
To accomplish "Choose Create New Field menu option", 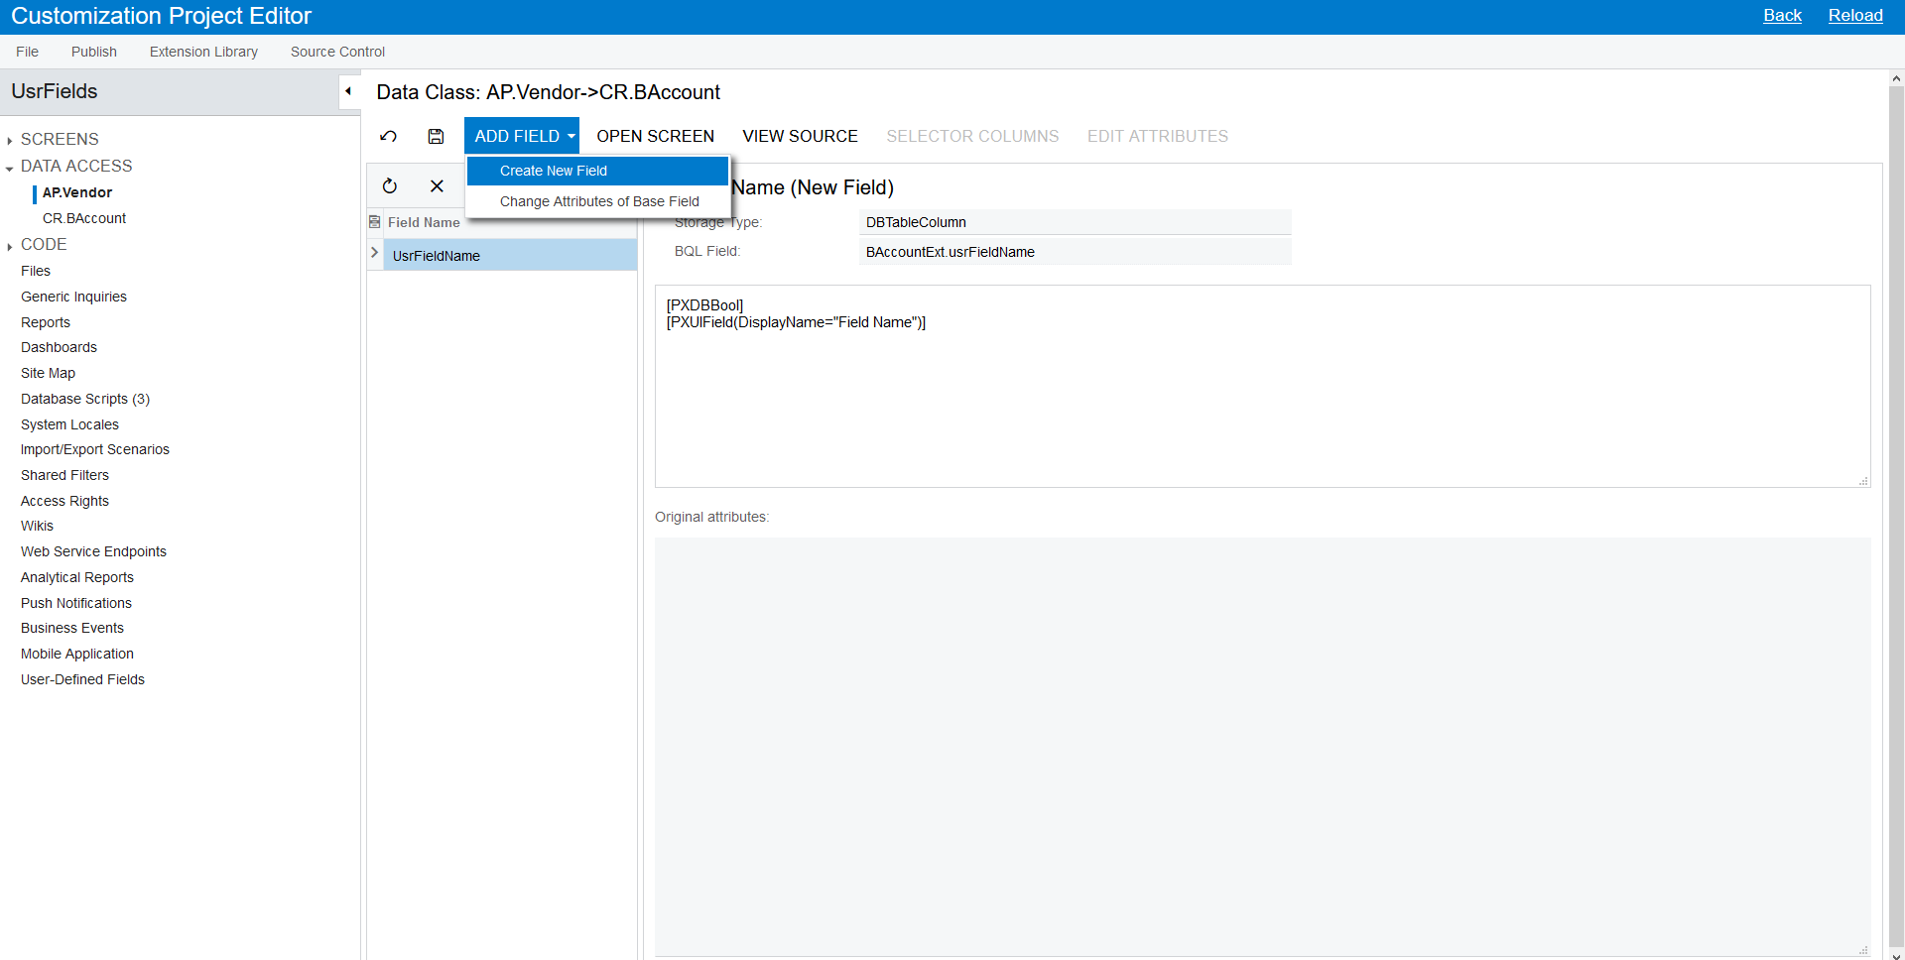I will (554, 171).
